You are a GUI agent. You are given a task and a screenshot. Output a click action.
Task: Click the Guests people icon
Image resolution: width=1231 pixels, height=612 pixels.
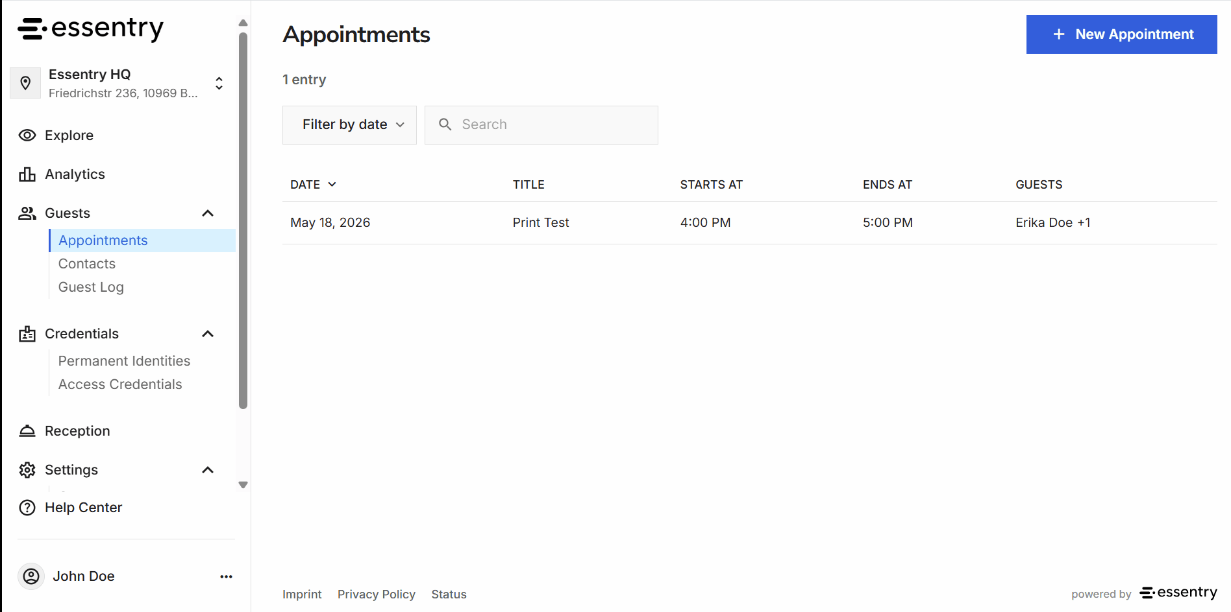pyautogui.click(x=27, y=213)
